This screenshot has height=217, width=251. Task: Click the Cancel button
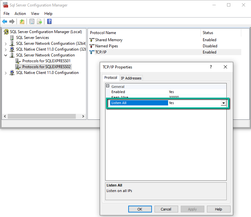166,209
